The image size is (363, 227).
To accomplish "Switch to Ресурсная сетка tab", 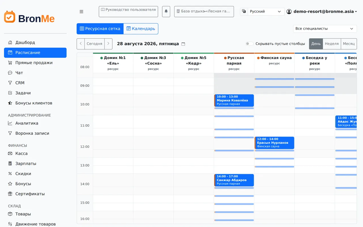I will click(x=100, y=29).
